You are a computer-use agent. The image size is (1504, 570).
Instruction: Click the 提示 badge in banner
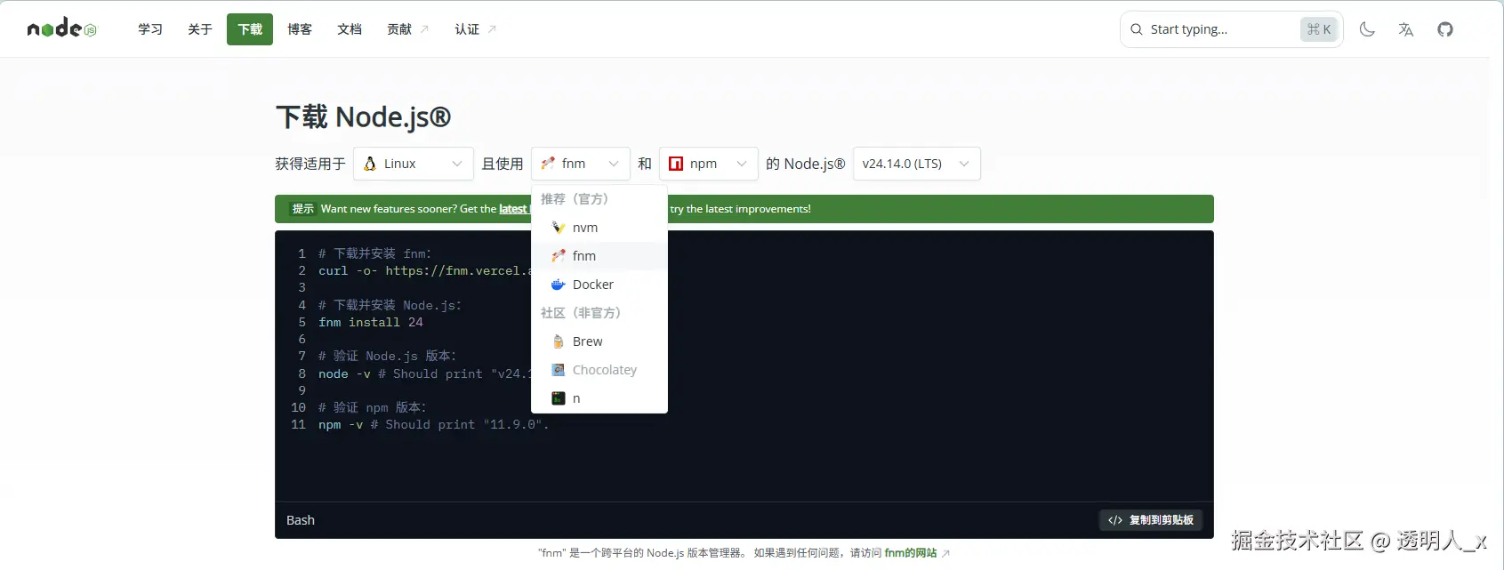pyautogui.click(x=303, y=209)
